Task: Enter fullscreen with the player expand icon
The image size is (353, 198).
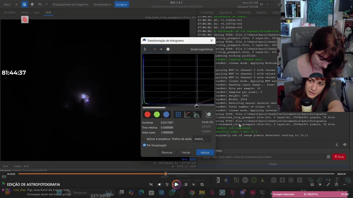Action: click(x=328, y=185)
